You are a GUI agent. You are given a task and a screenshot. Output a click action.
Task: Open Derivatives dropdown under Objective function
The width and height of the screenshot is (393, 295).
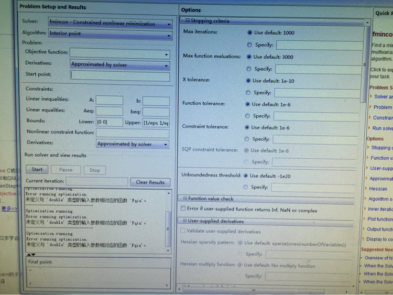(120, 65)
